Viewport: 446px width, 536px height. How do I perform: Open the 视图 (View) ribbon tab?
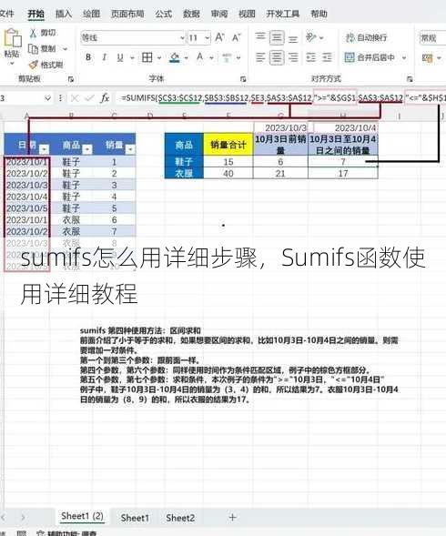point(247,14)
